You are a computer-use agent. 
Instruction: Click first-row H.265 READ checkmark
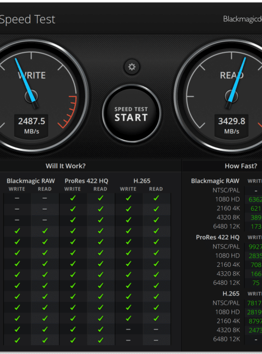coord(156,198)
